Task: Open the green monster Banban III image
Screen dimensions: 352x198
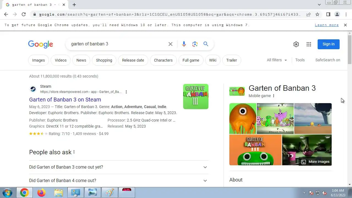Action: click(255, 150)
